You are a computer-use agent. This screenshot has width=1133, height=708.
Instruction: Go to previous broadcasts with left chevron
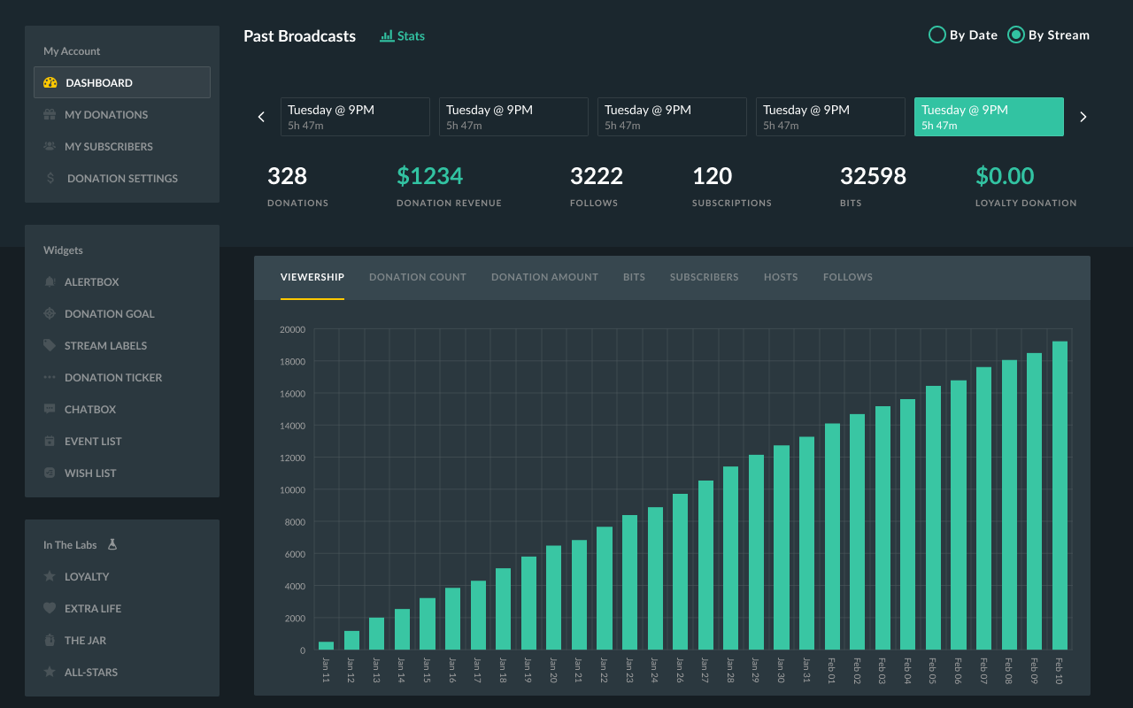(261, 117)
